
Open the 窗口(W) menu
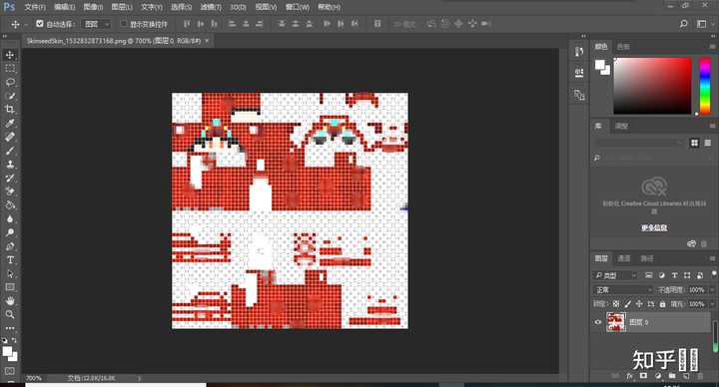point(298,7)
